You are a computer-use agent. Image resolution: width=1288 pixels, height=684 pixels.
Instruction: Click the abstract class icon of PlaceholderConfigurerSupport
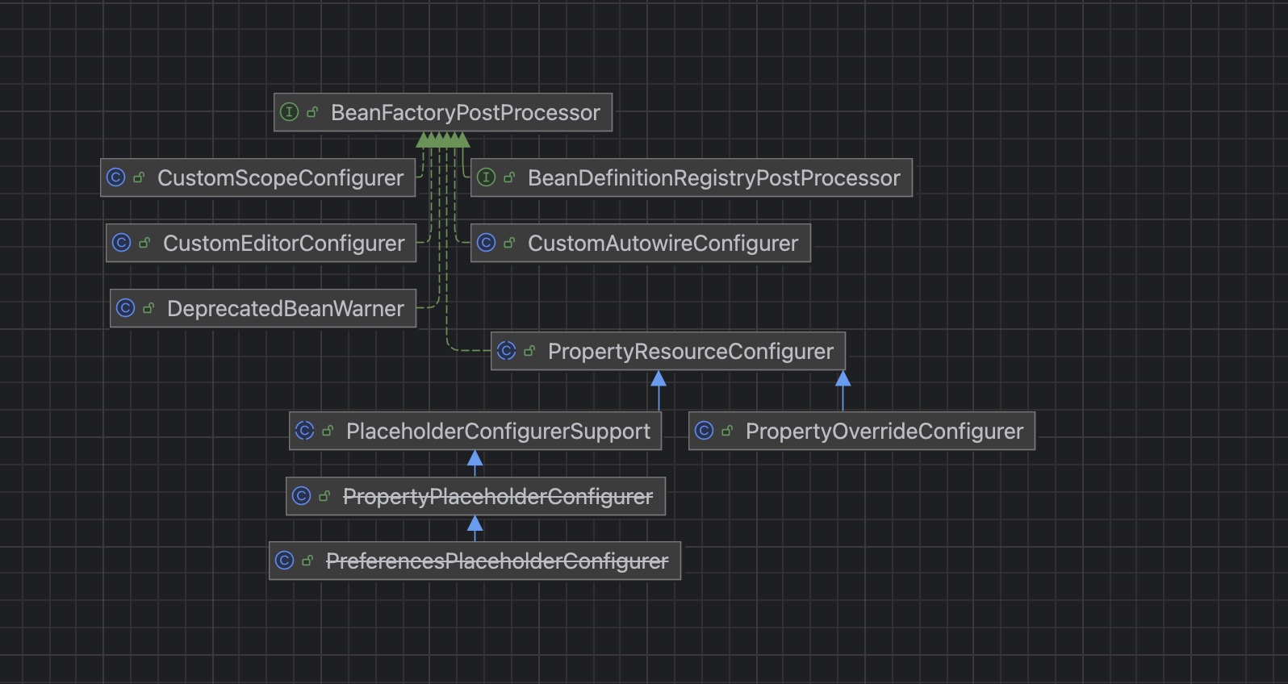(304, 431)
